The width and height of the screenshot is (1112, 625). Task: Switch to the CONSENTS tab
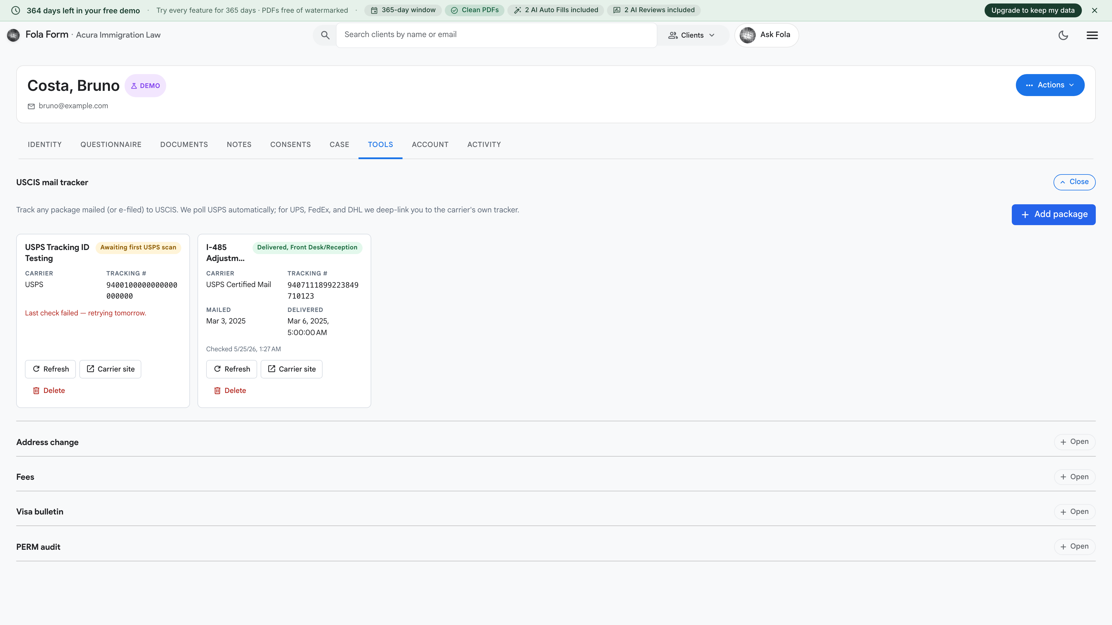(290, 145)
